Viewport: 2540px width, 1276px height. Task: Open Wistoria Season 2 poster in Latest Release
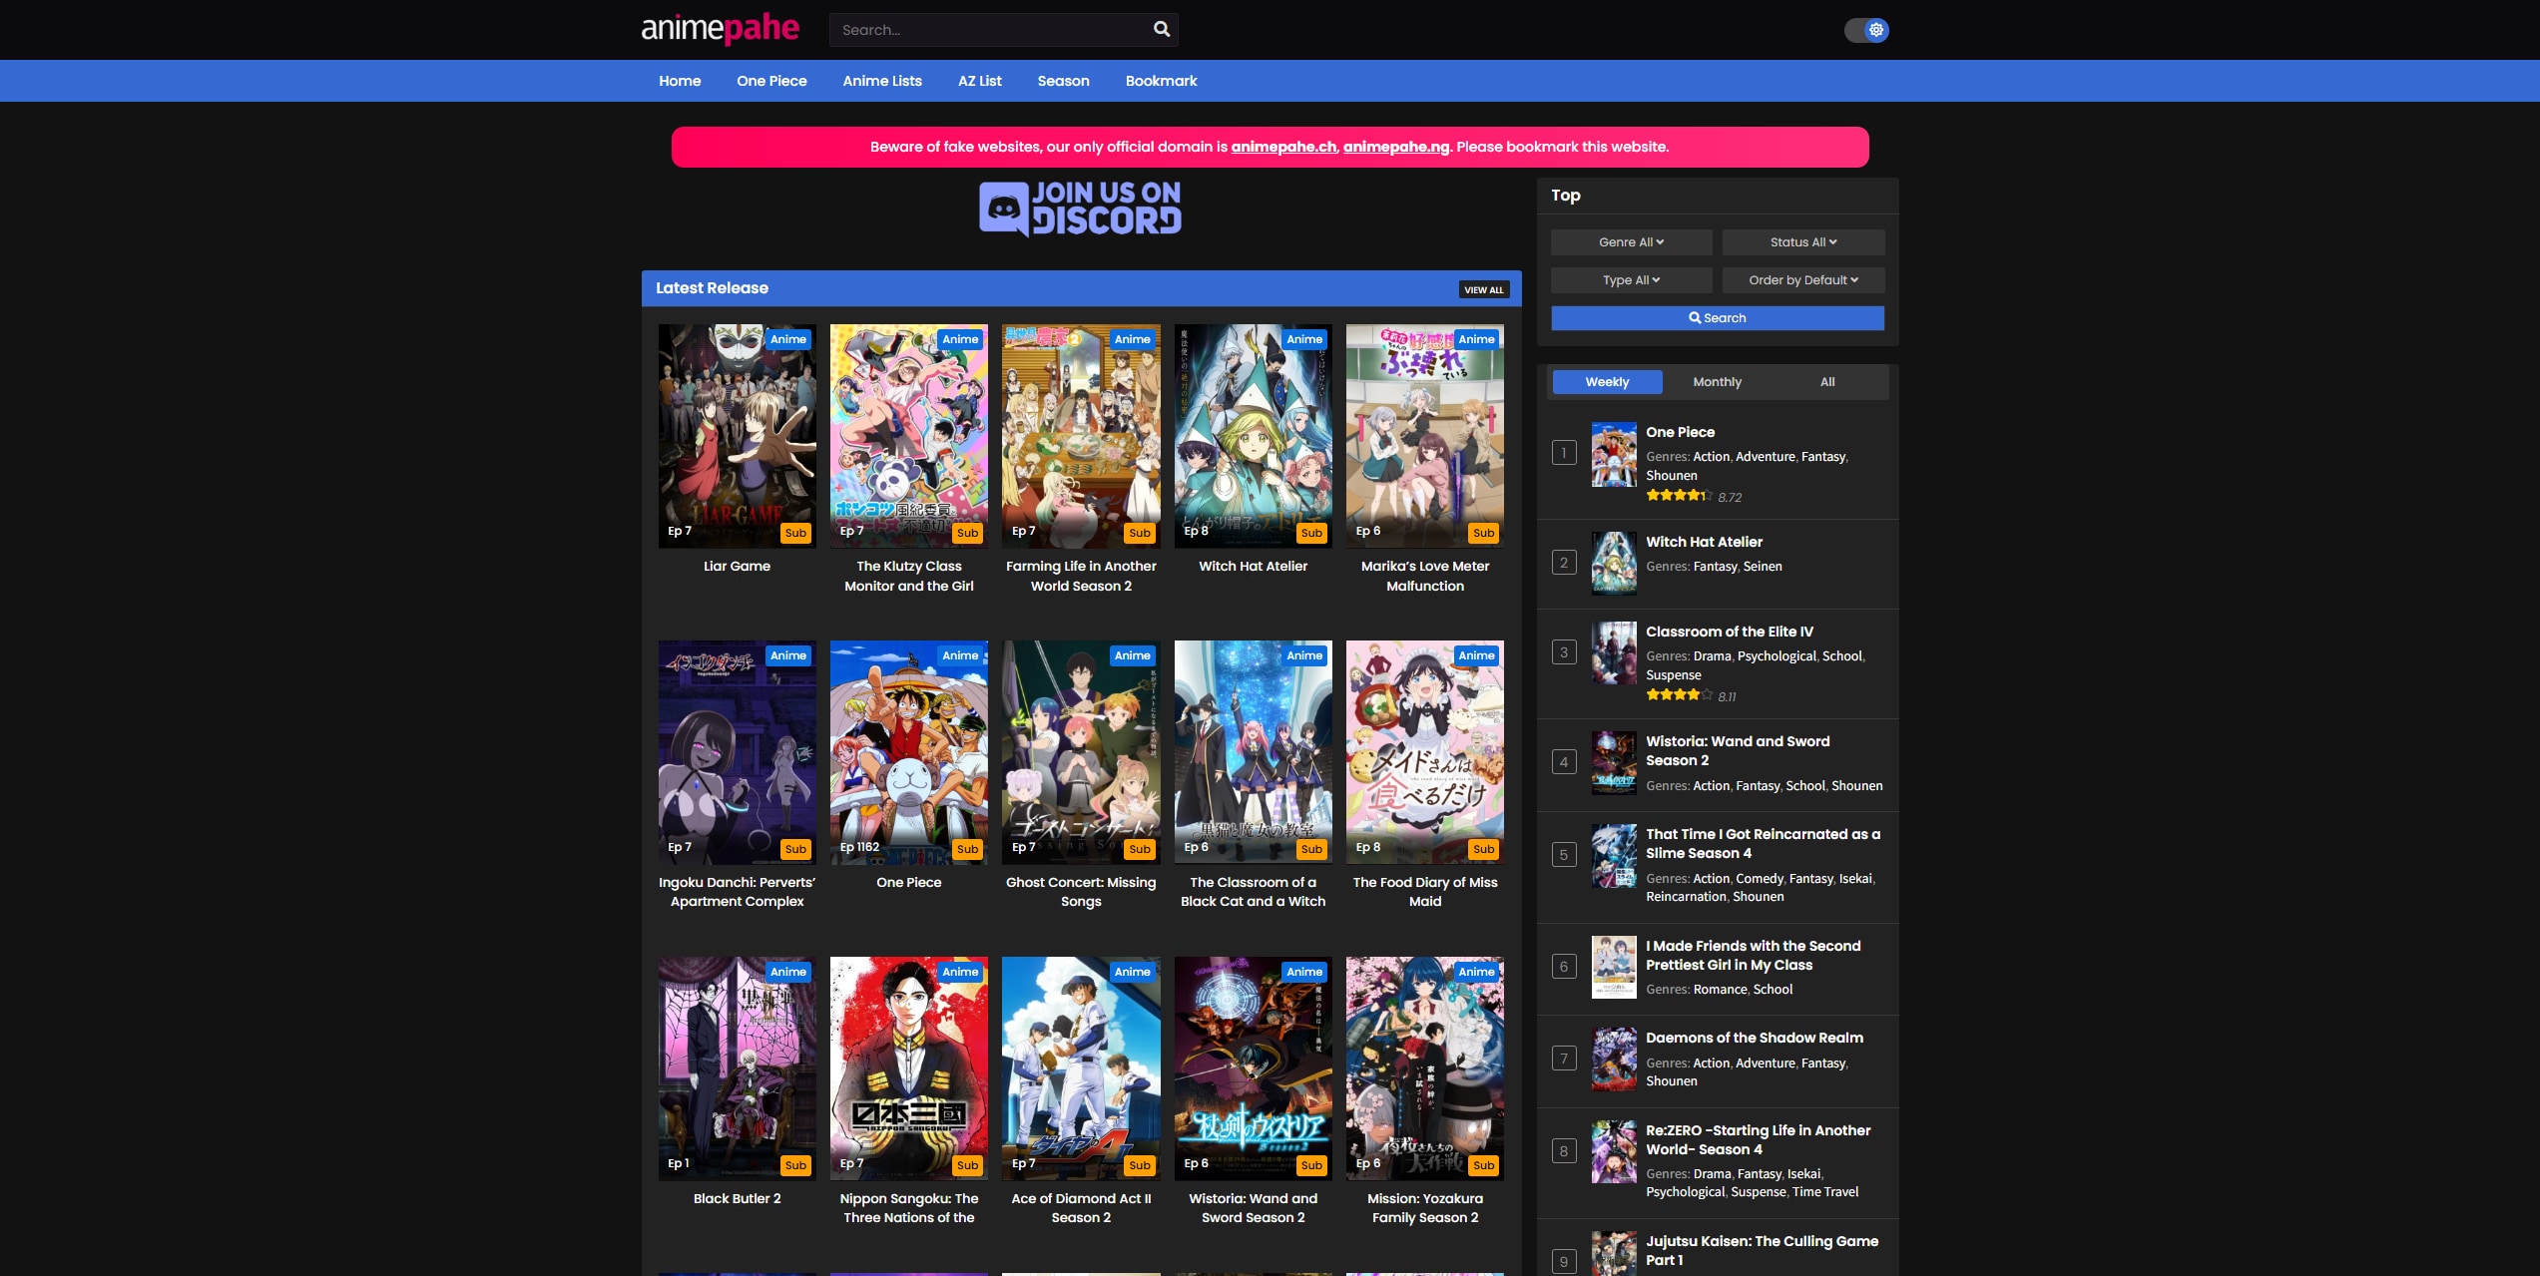pos(1253,1068)
